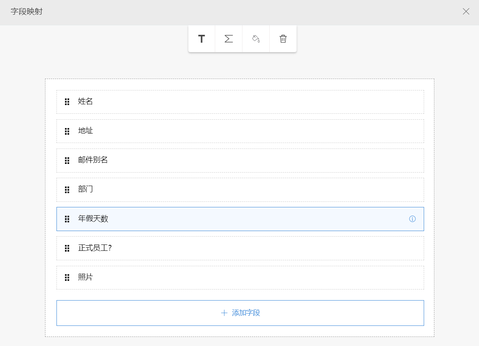
Task: Click drag handle of 部门 field
Action: point(67,190)
